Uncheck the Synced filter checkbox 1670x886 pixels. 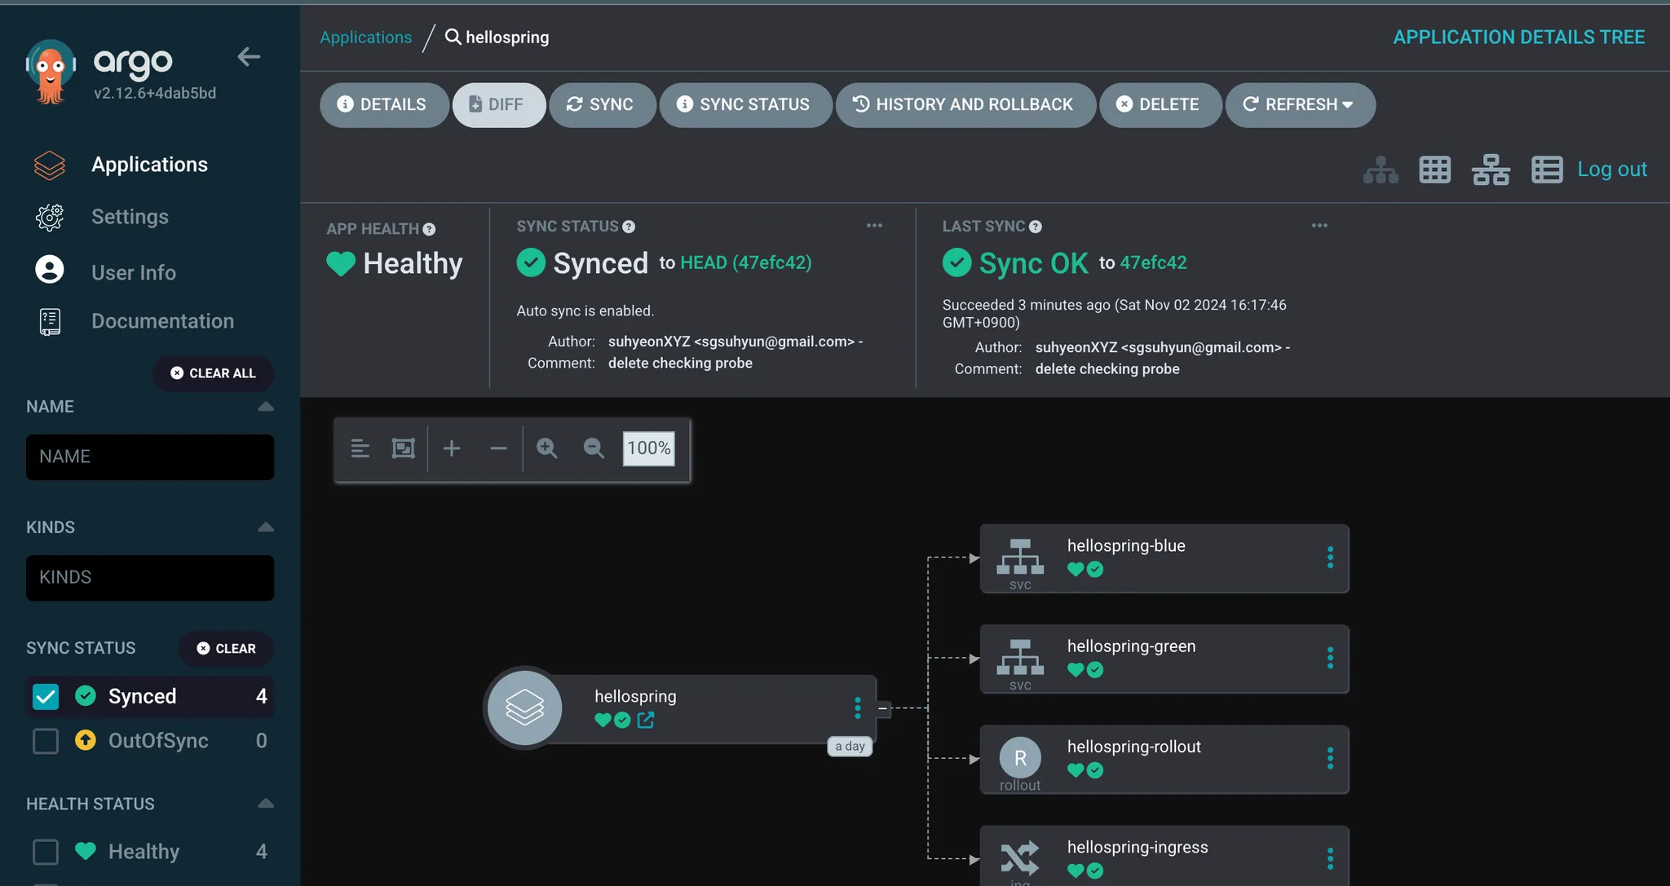point(46,696)
